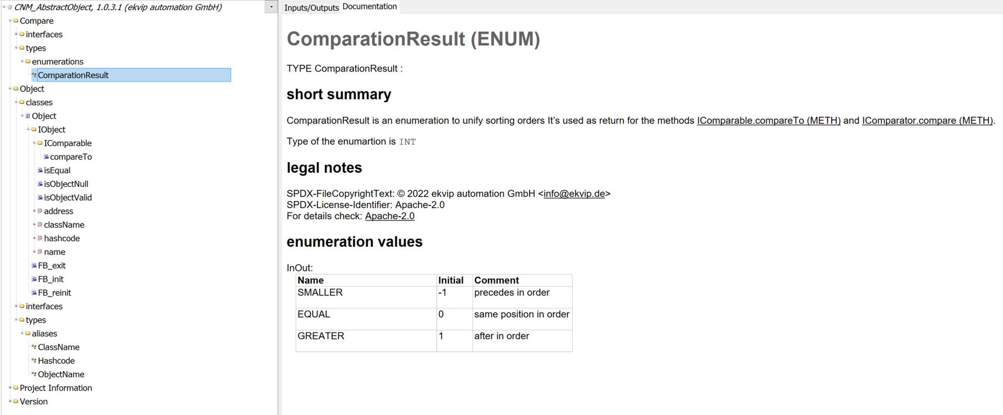The height and width of the screenshot is (415, 1003).
Task: Click the ComparationResult enum icon
Action: coord(34,75)
